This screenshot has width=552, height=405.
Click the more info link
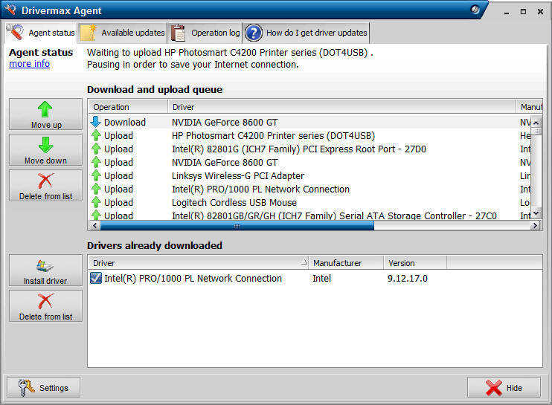point(29,64)
